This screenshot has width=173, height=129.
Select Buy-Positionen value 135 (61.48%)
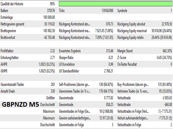(x=165, y=84)
